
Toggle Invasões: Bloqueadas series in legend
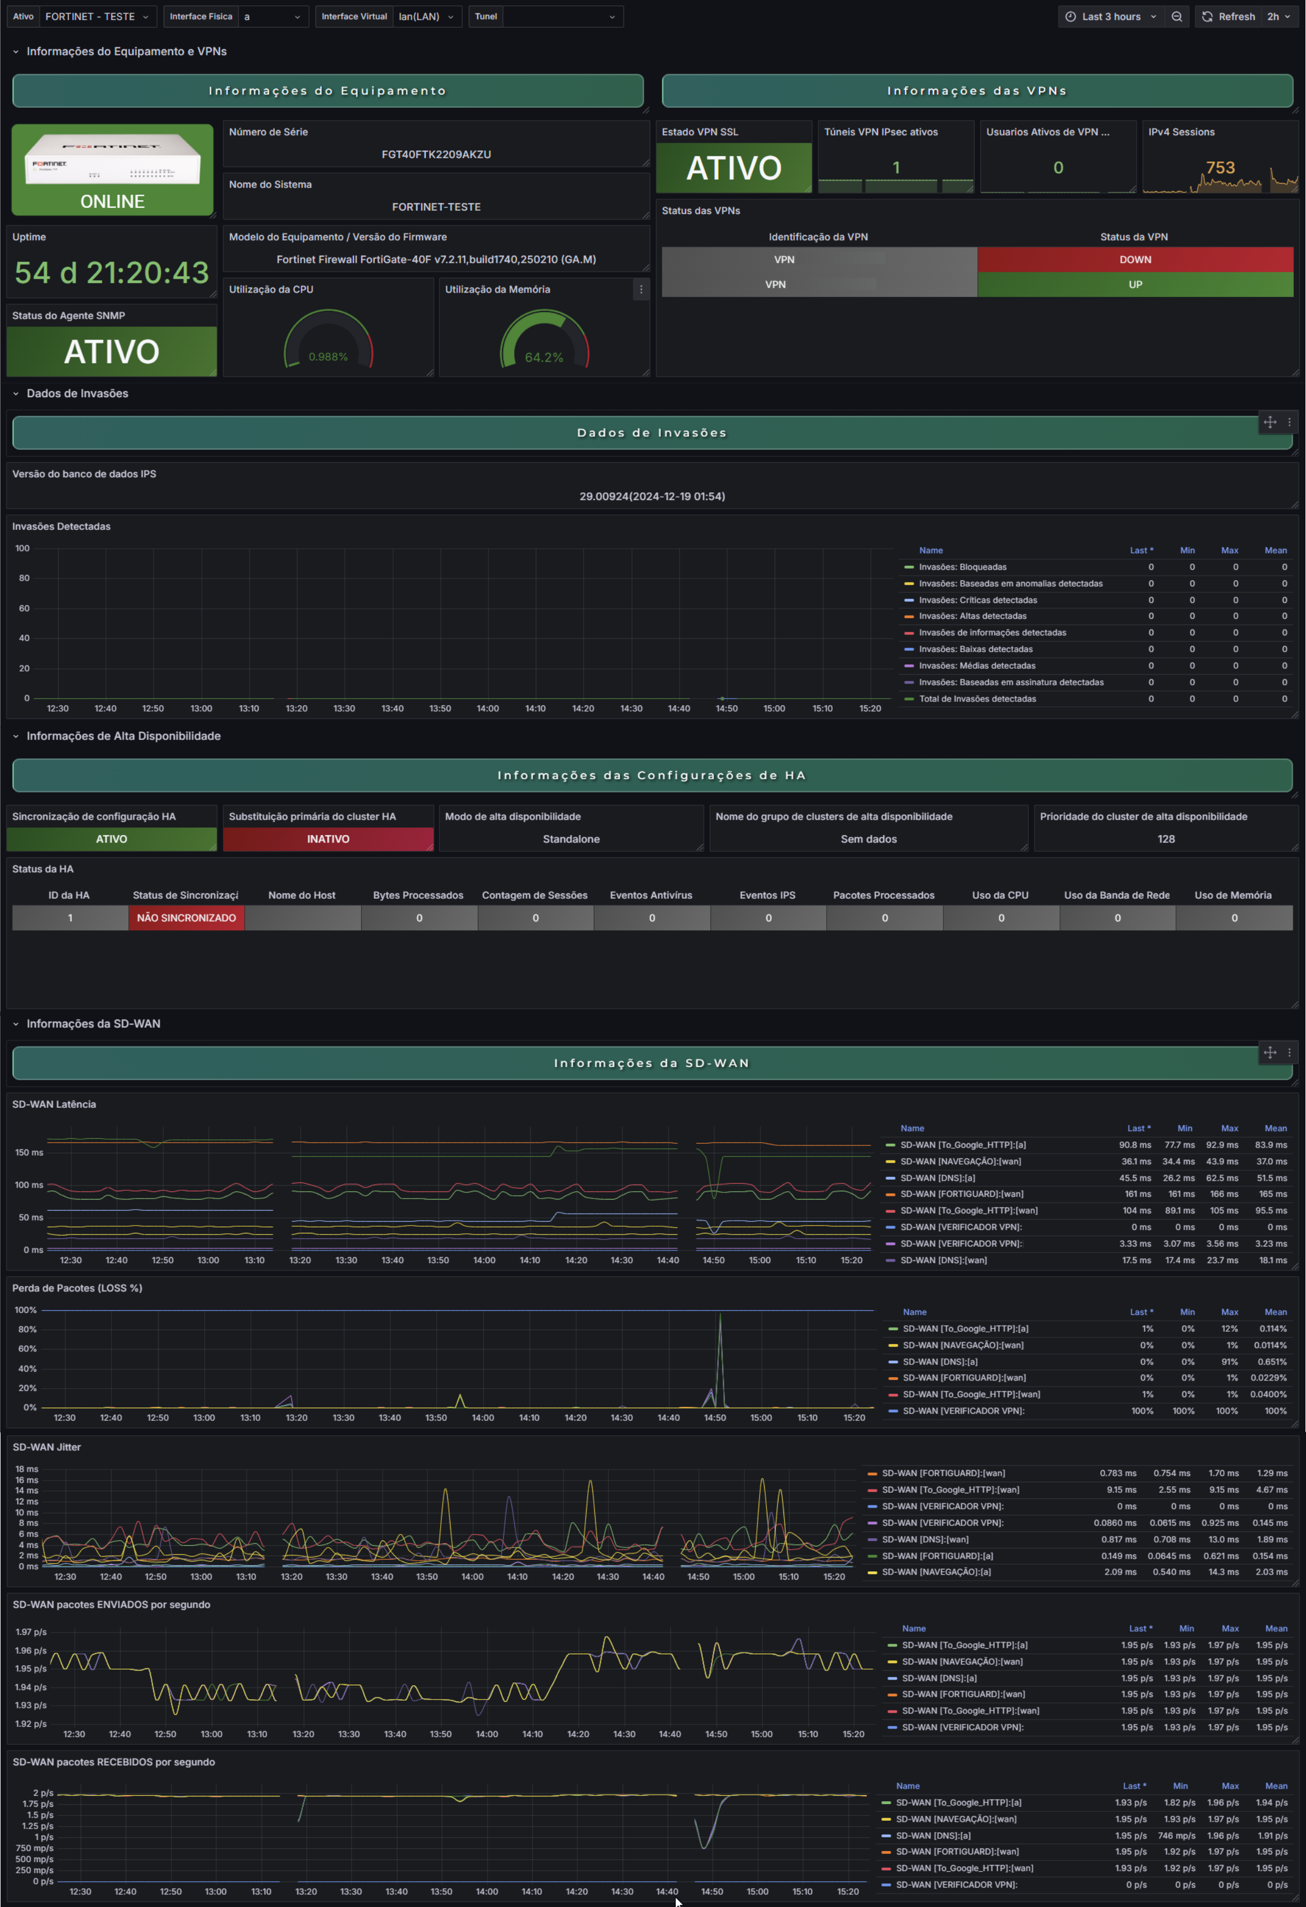[x=962, y=567]
